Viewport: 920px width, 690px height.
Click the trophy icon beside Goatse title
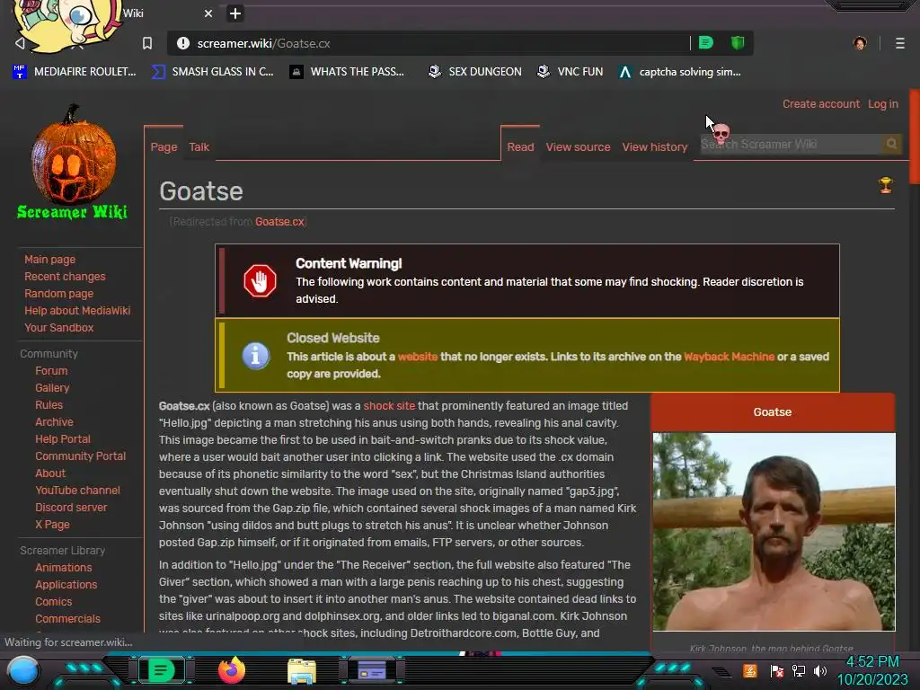885,185
